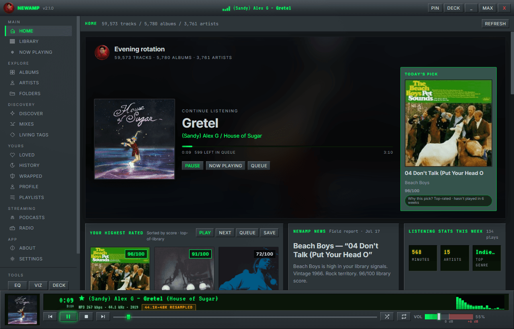Image resolution: width=514 pixels, height=329 pixels.
Task: Toggle shuffle mode
Action: tap(387, 317)
